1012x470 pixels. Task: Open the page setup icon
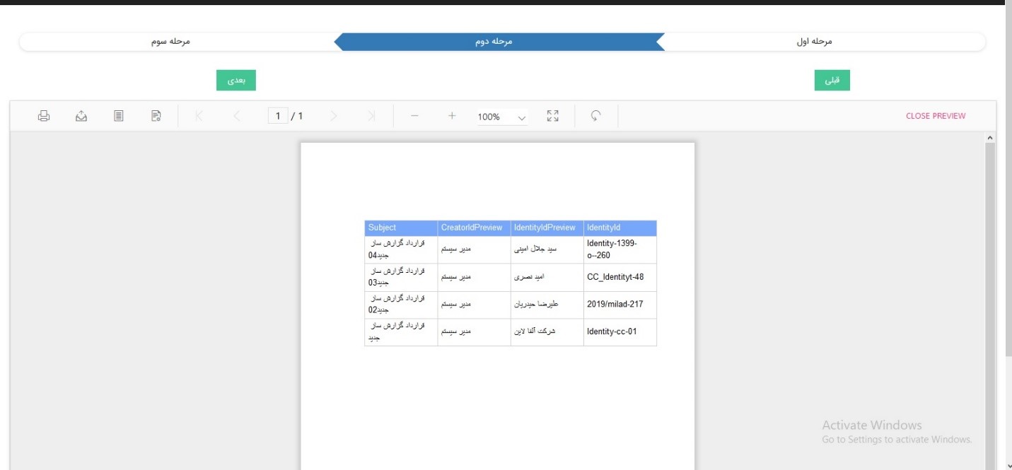156,116
